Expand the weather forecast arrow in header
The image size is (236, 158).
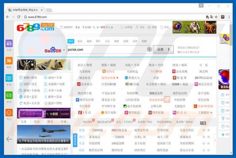coord(112,27)
